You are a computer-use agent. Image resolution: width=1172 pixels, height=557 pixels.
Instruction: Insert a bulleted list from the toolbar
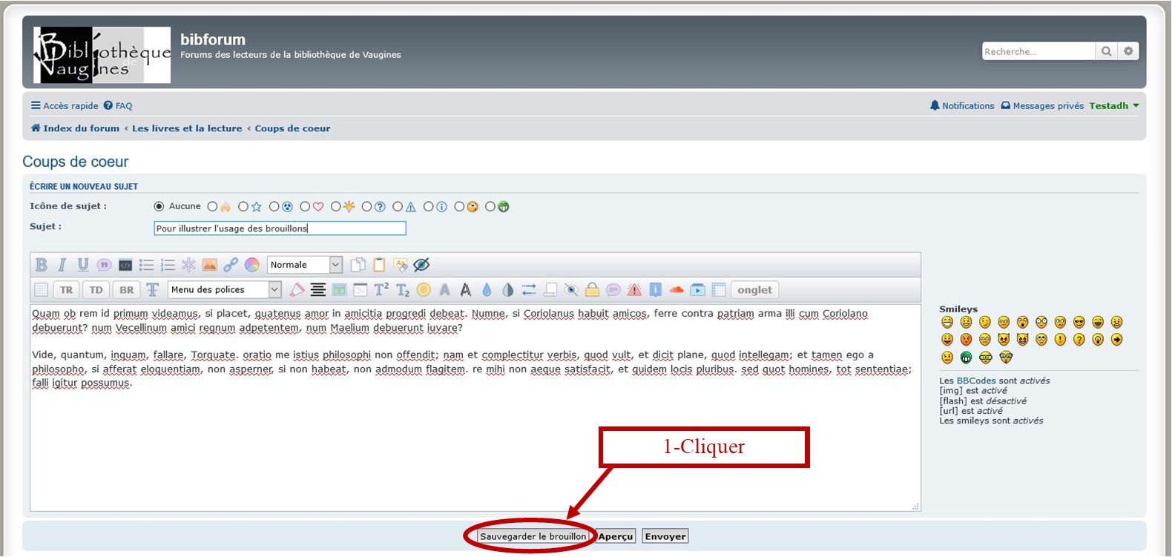(147, 265)
